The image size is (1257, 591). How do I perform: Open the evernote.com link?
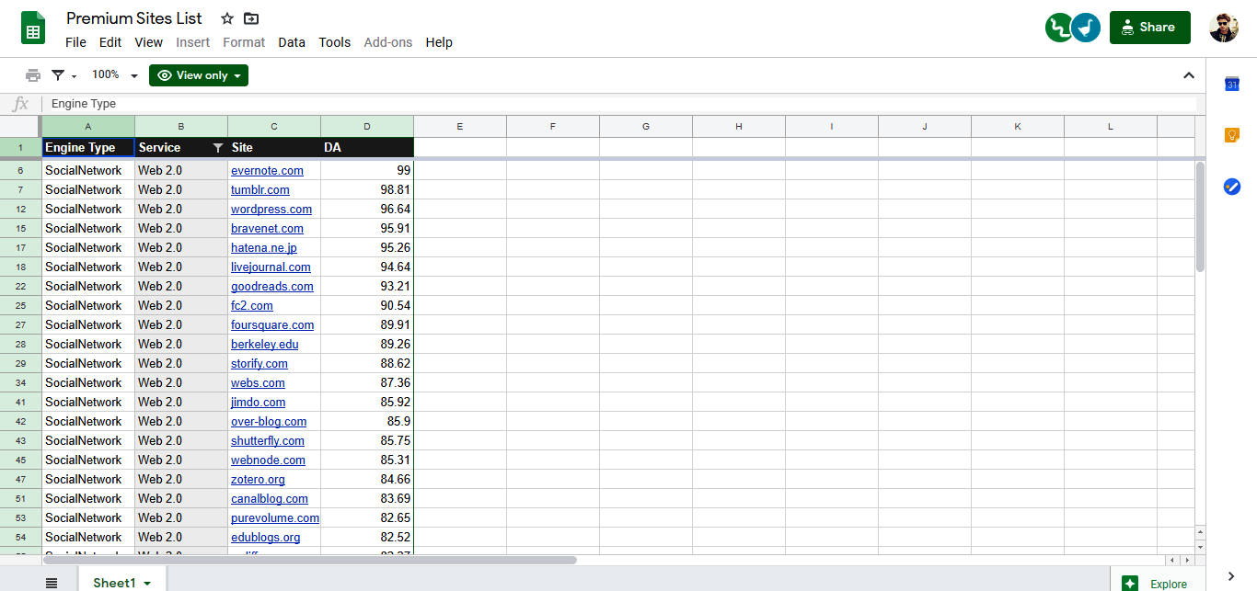(267, 171)
